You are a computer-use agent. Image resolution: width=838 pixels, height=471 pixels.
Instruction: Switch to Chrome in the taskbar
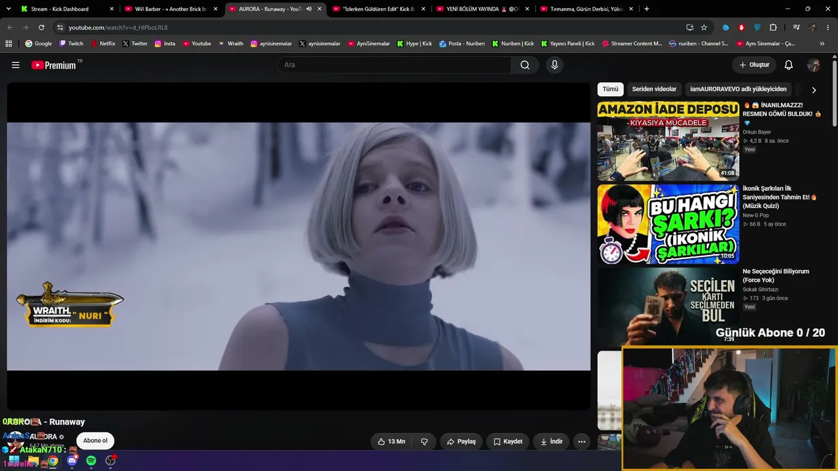(52, 461)
